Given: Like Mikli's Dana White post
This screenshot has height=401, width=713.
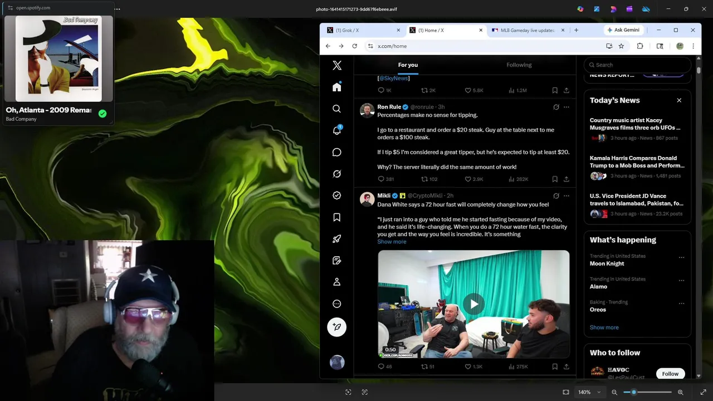Looking at the screenshot, I should point(474,366).
